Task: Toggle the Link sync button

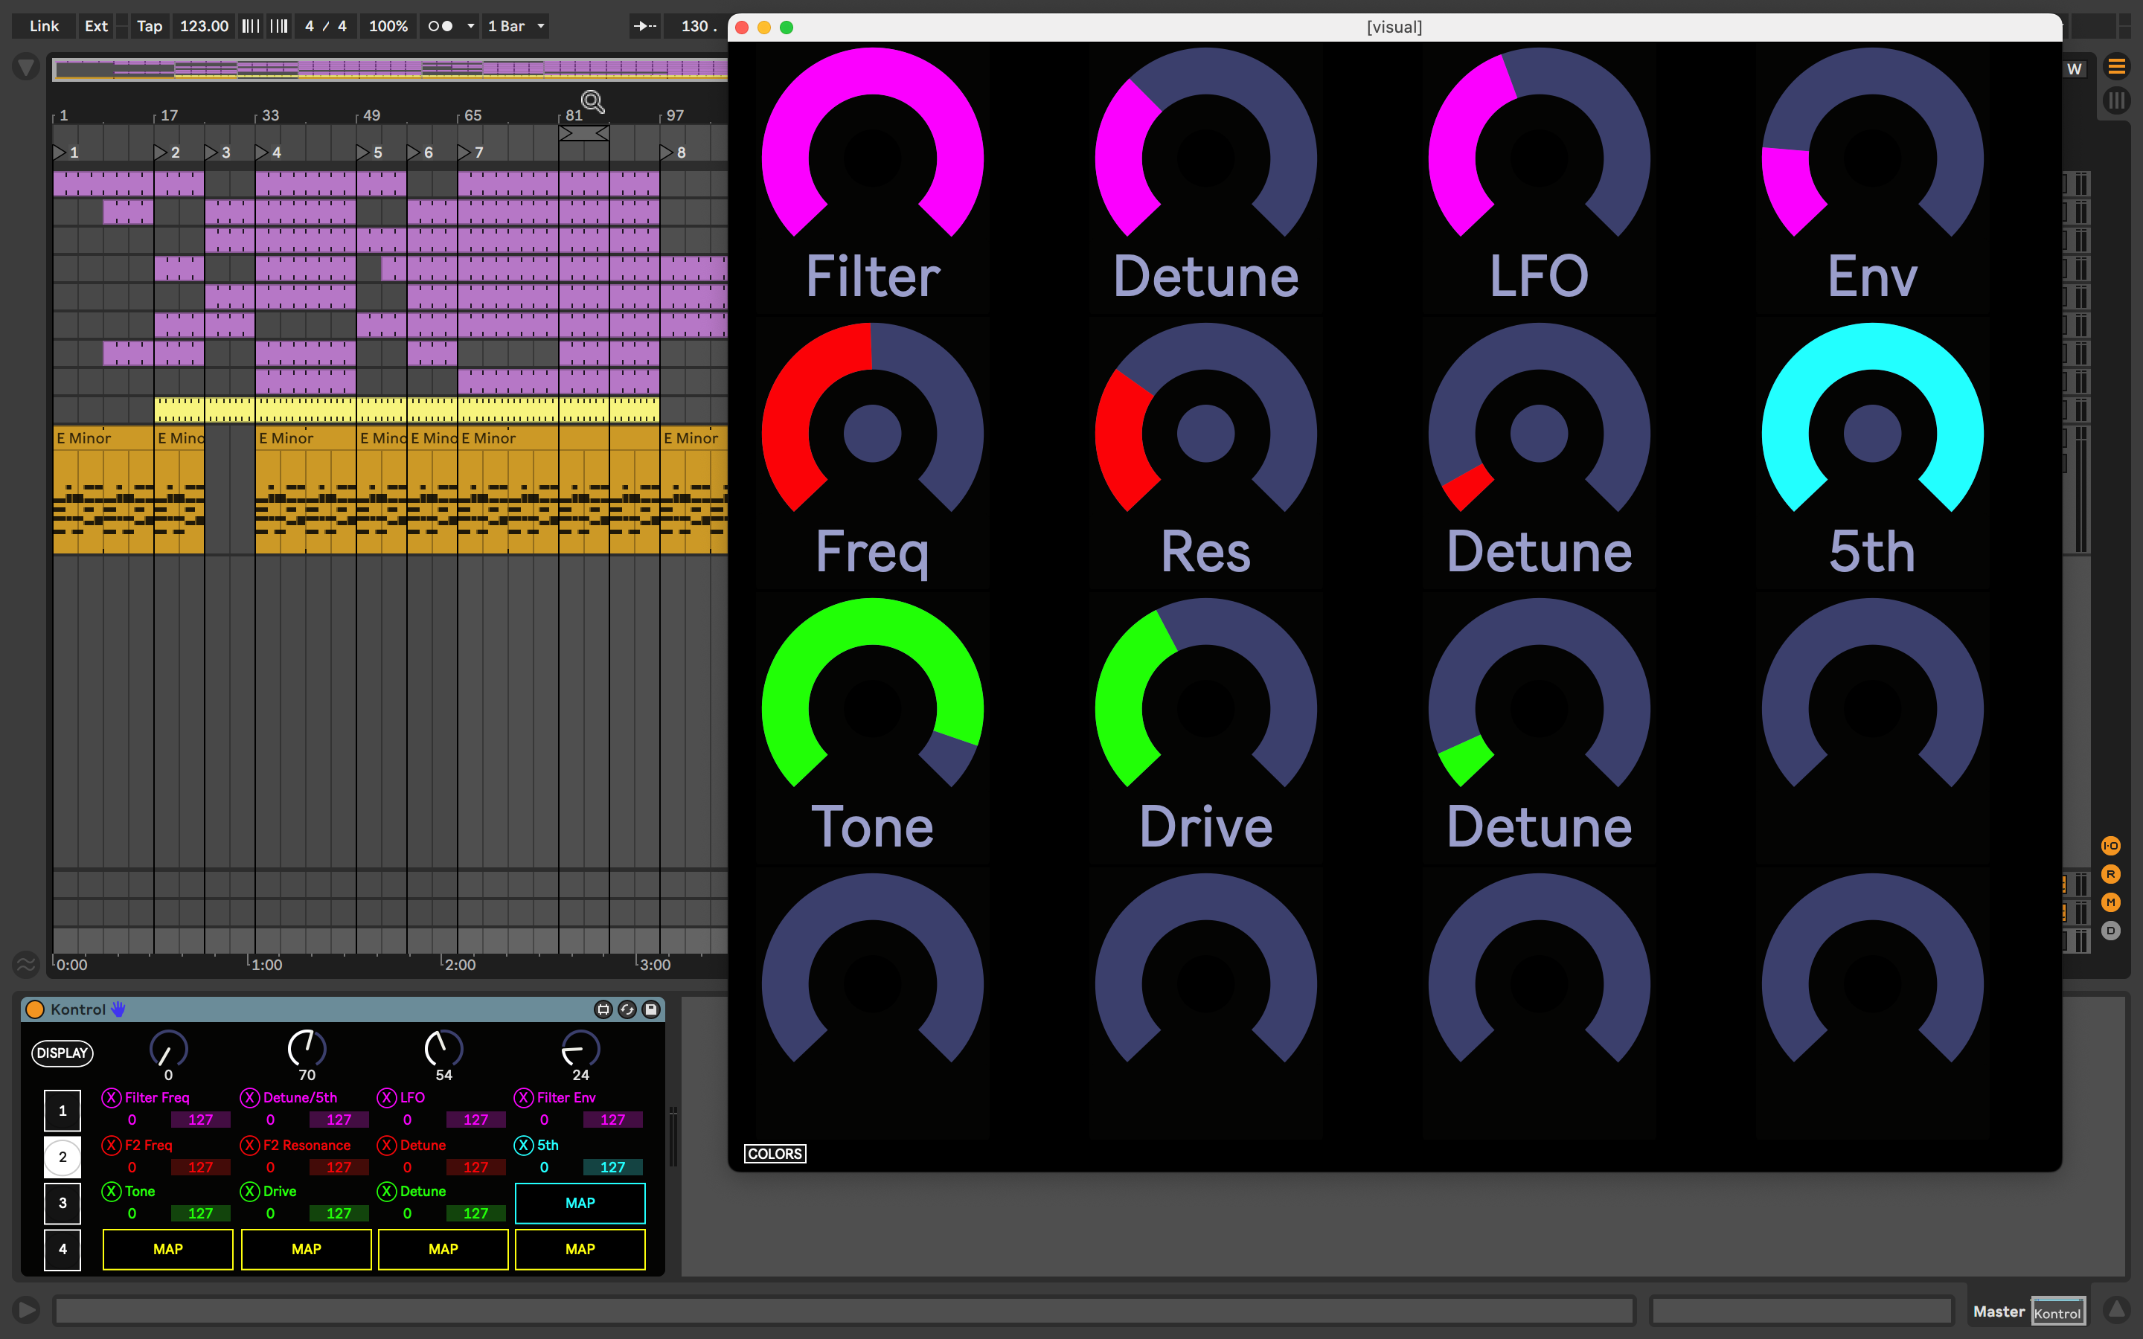Action: [x=43, y=26]
